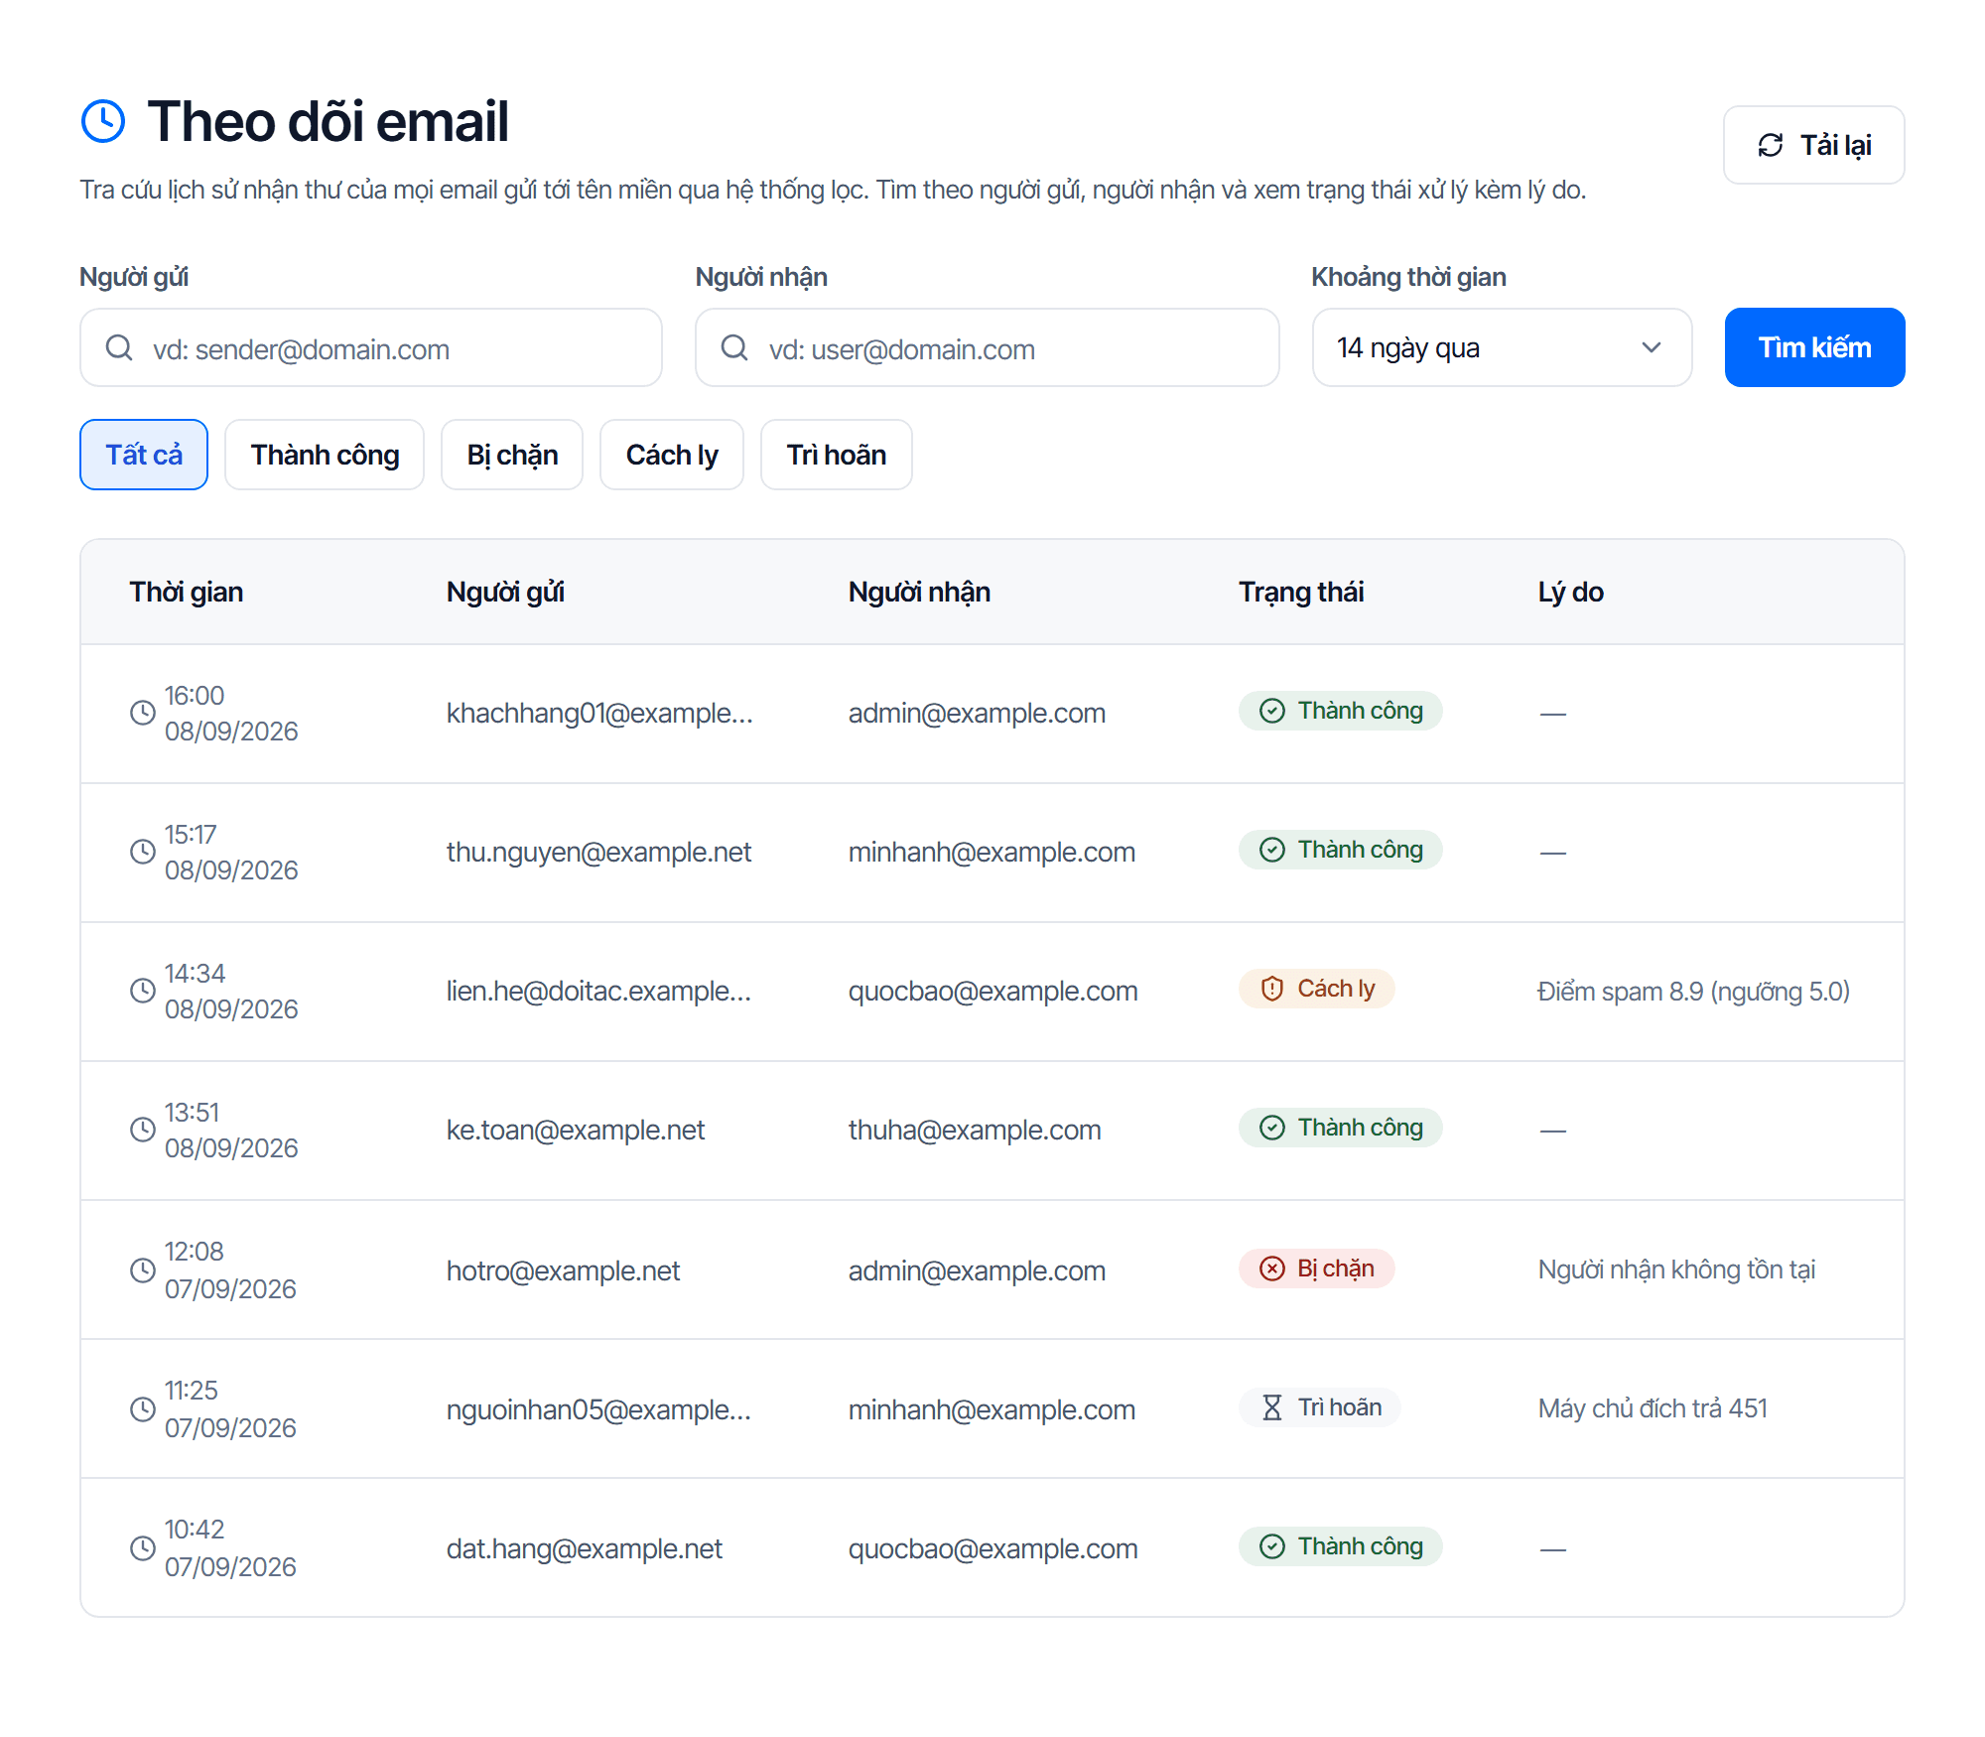Click the clock icon in the 14:34 row
The image size is (1985, 1737).
pos(143,990)
